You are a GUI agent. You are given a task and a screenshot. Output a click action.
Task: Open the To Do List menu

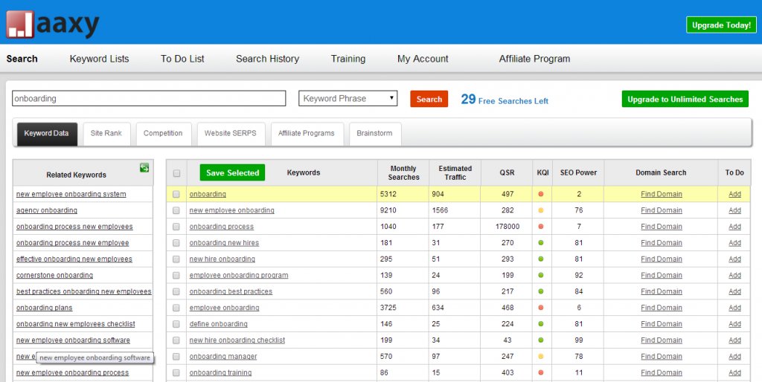pyautogui.click(x=182, y=59)
